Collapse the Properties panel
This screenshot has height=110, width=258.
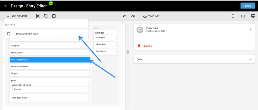[250, 30]
